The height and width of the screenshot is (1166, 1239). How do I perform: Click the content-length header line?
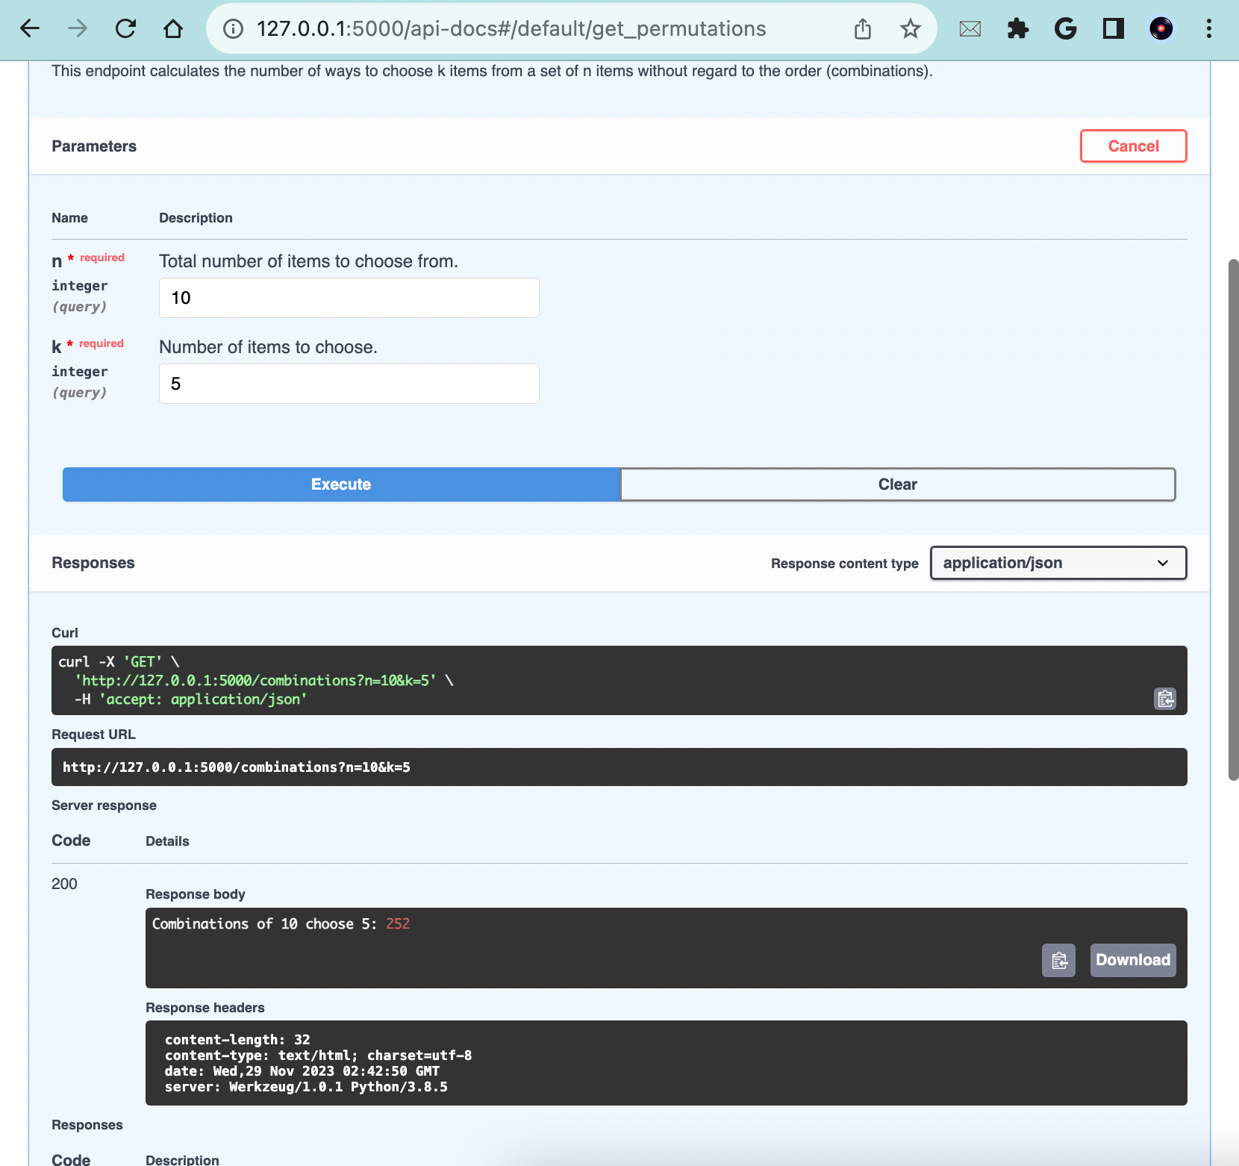pos(237,1039)
